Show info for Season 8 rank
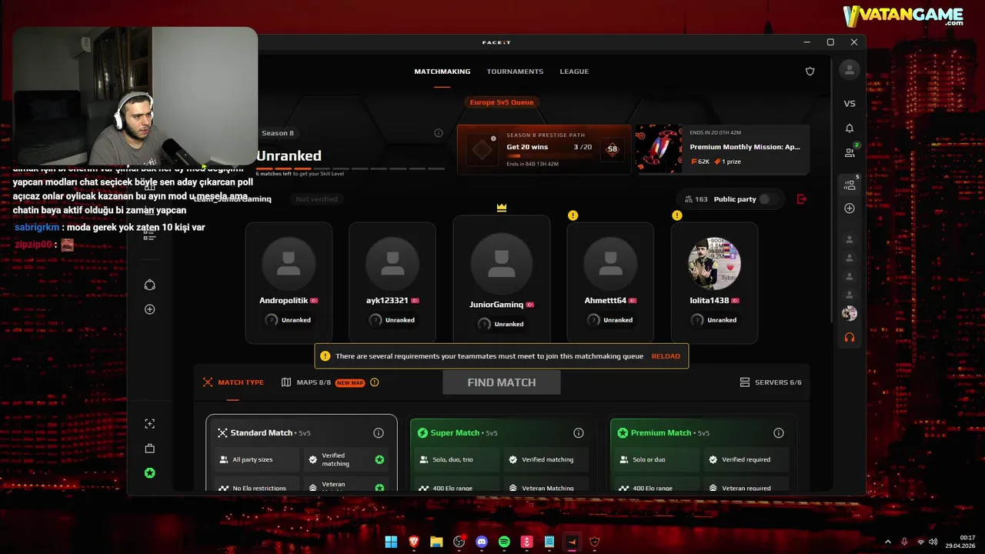 tap(439, 133)
